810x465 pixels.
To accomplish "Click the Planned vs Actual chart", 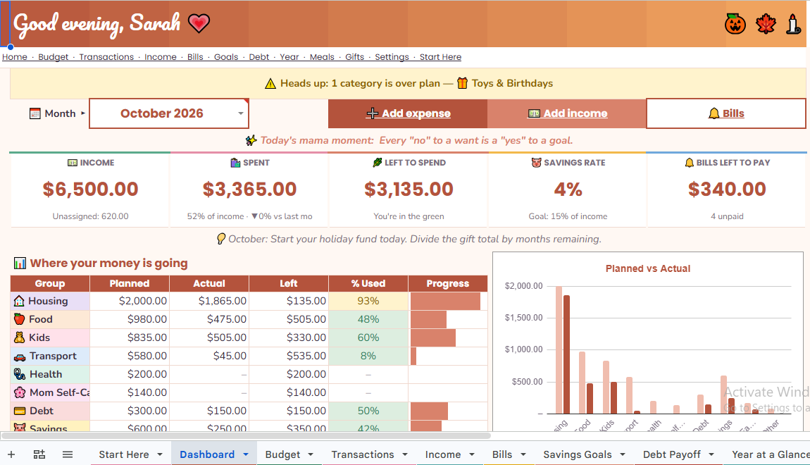I will 648,341.
